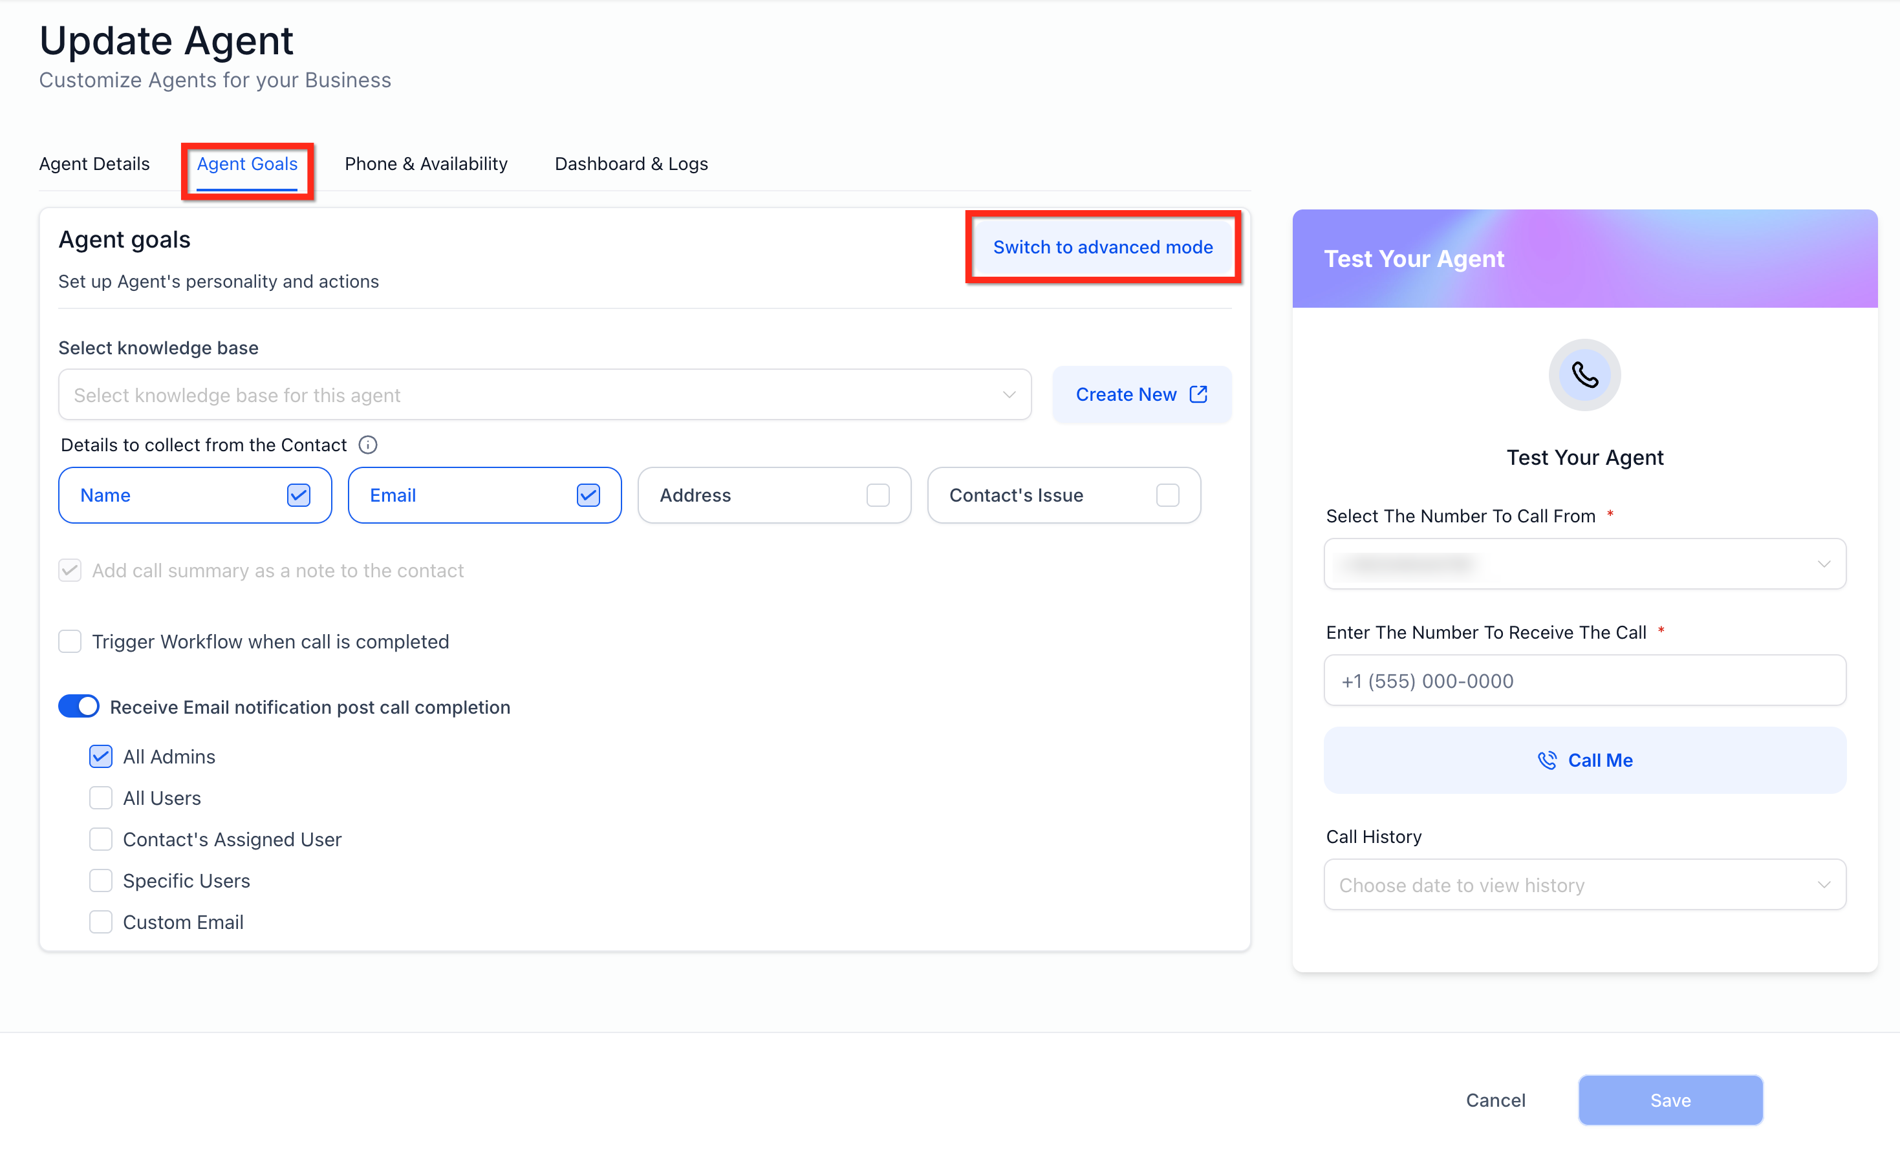Check the Custom Email option
The image size is (1900, 1152).
[101, 922]
